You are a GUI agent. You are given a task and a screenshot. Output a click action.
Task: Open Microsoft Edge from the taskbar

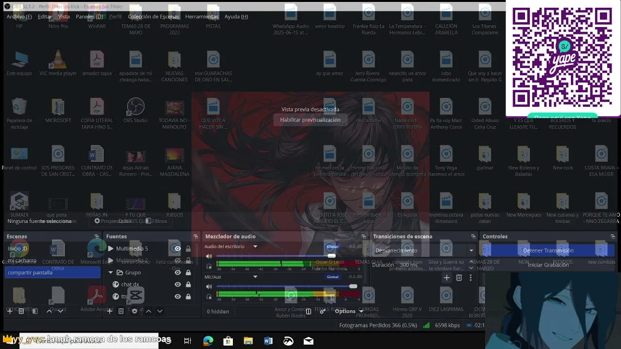click(208, 341)
